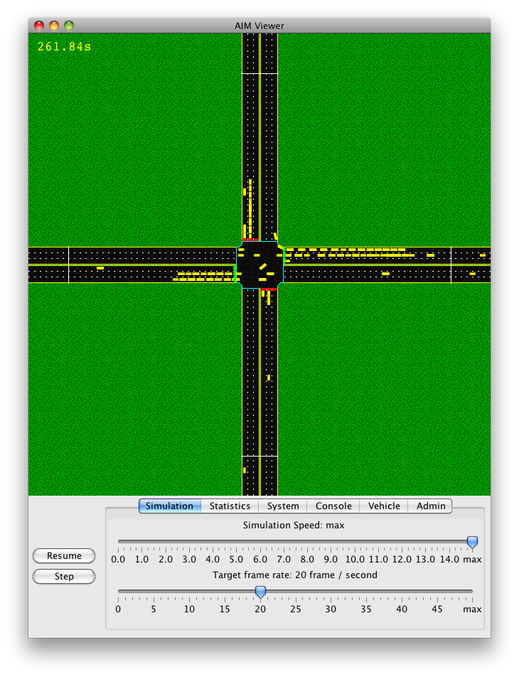Click the center of the black intersection box
The image size is (519, 677).
[x=259, y=265]
